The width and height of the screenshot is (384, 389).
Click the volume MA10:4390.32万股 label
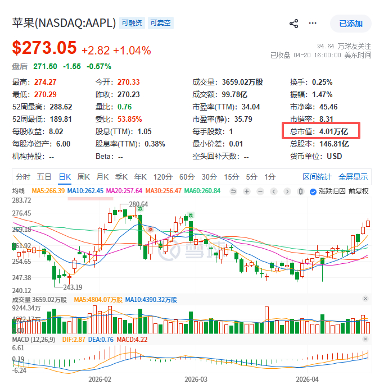click(151, 300)
